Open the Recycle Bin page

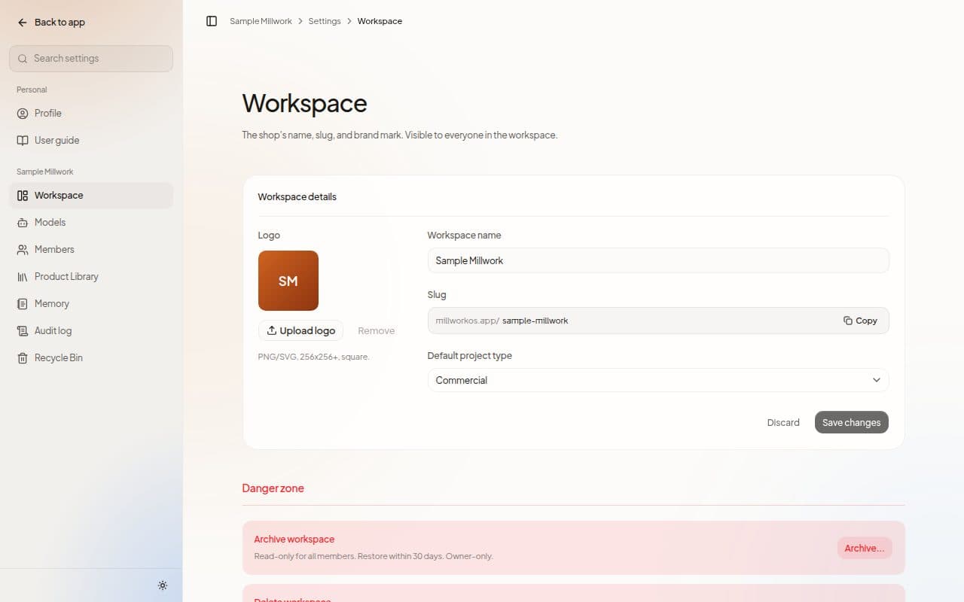click(x=91, y=357)
